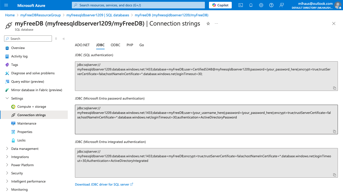Click inside Entra password authentication text box
The image size is (343, 193).
(x=206, y=119)
